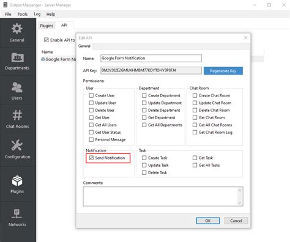Select the Google Form row in API list

(59, 59)
